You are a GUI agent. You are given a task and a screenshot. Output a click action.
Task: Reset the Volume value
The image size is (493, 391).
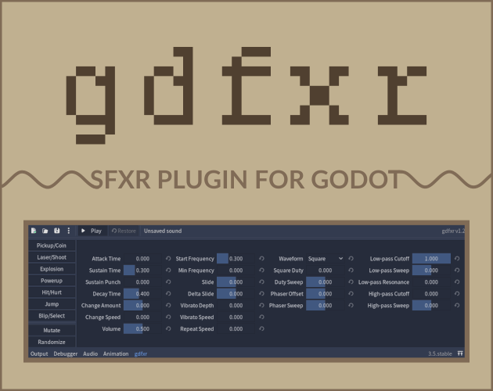point(168,328)
